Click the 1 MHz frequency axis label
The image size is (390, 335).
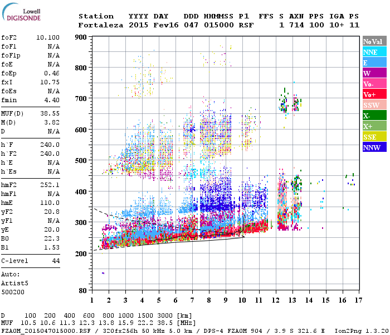point(92,300)
